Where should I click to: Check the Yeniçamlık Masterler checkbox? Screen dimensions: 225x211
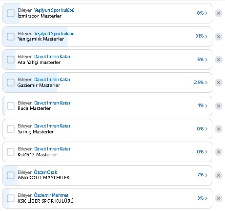[x=11, y=37]
